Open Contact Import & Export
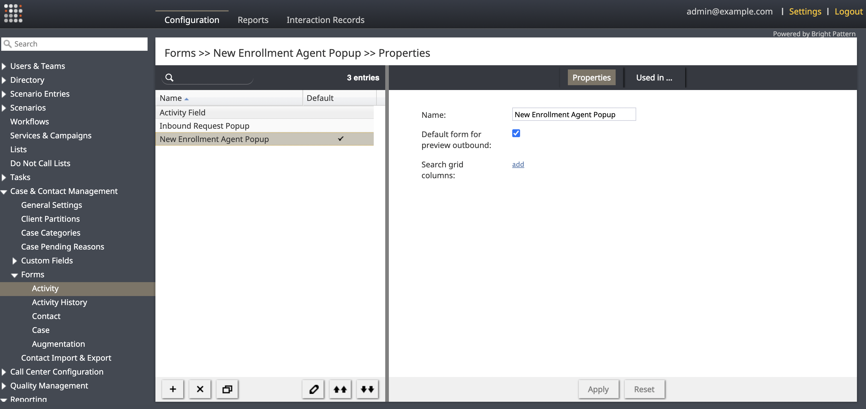The width and height of the screenshot is (866, 409). [x=66, y=358]
